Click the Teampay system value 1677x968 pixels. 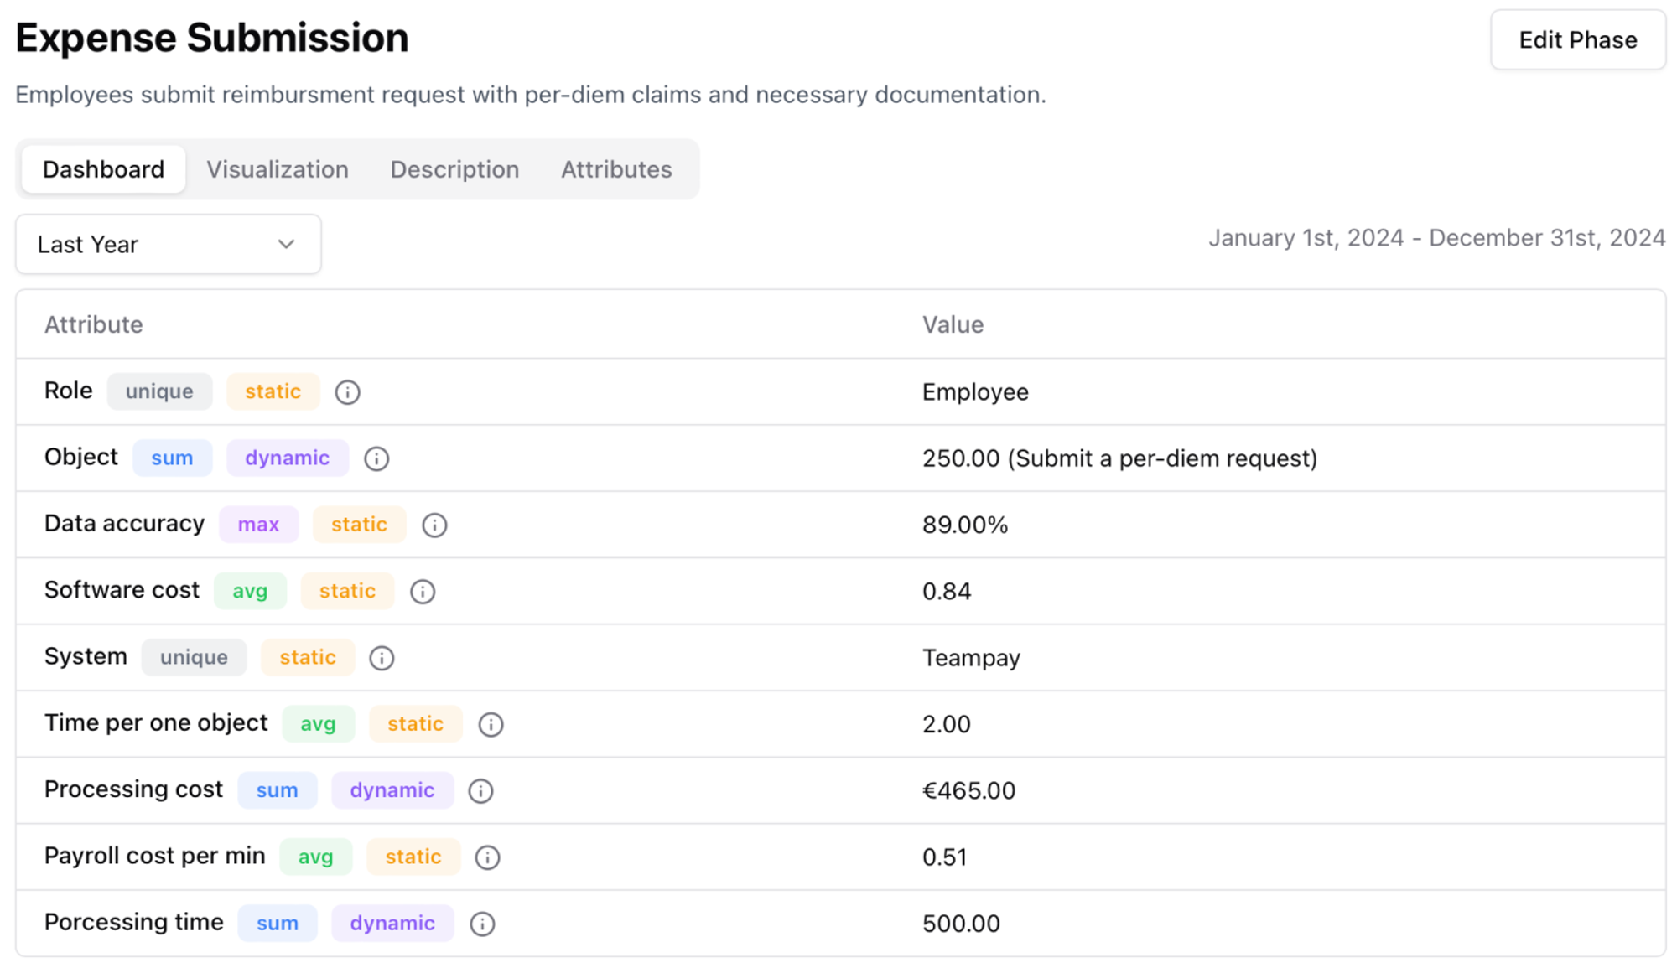971,658
